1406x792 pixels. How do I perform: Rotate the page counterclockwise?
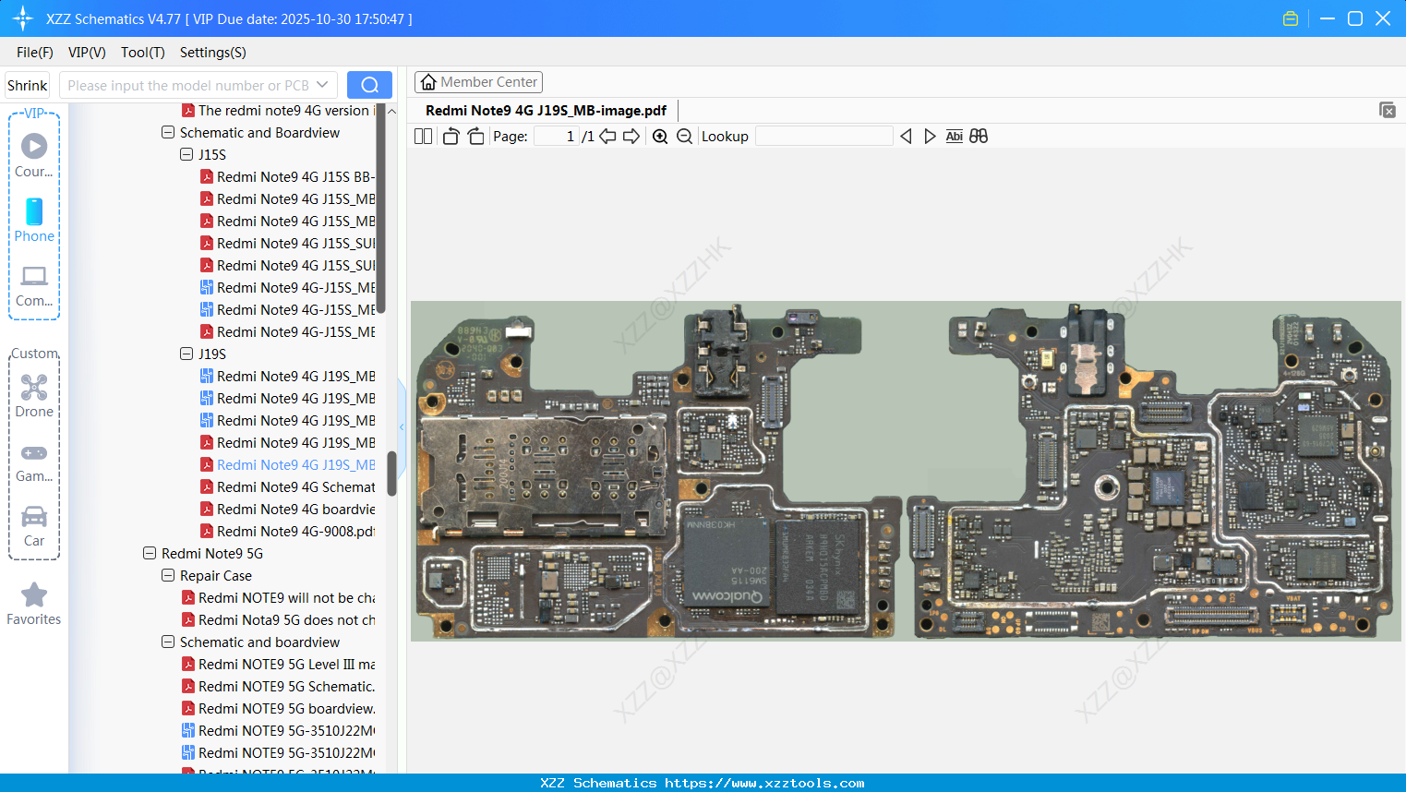[x=451, y=137]
